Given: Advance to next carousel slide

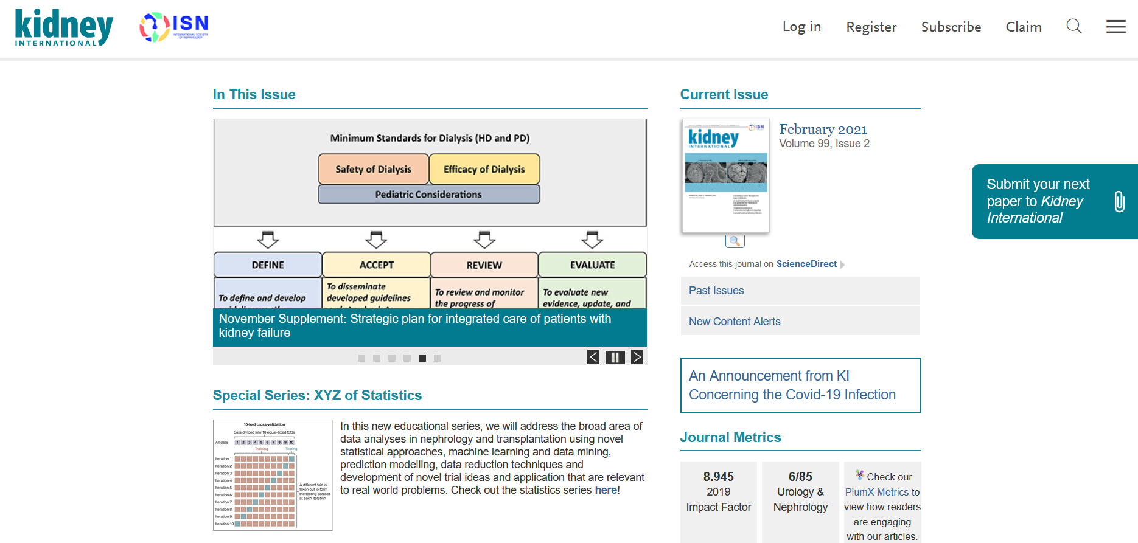Looking at the screenshot, I should (637, 357).
